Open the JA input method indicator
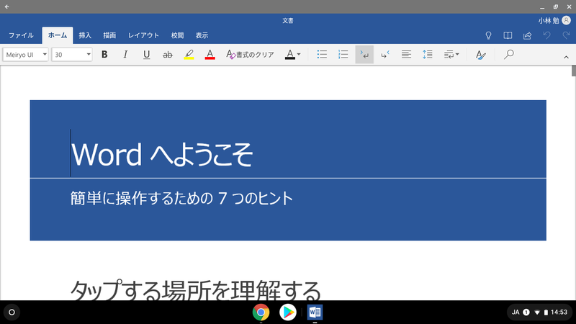 516,312
